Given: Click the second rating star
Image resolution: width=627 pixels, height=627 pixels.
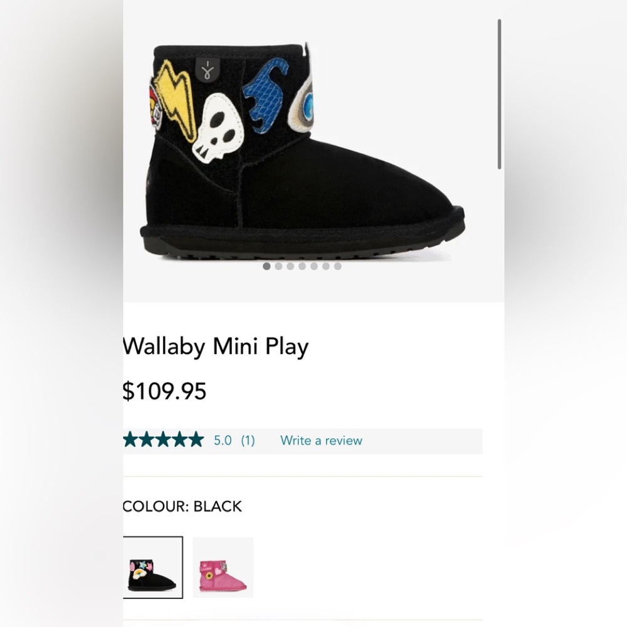Looking at the screenshot, I should click(x=147, y=440).
